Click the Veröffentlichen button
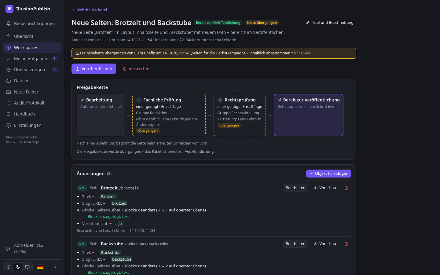The height and width of the screenshot is (275, 440). [94, 69]
